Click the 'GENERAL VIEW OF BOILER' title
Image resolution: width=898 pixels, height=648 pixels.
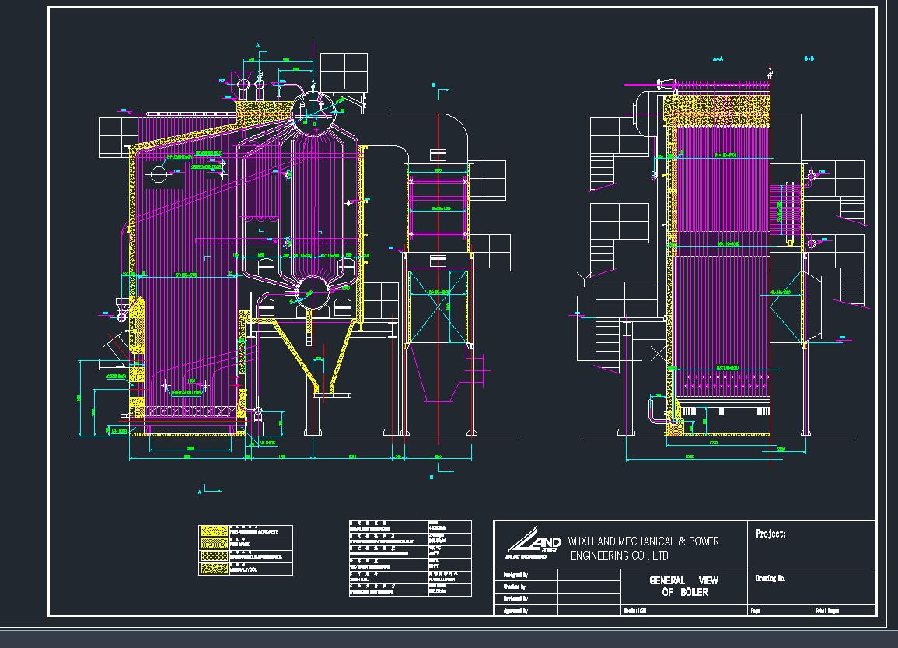click(x=684, y=587)
